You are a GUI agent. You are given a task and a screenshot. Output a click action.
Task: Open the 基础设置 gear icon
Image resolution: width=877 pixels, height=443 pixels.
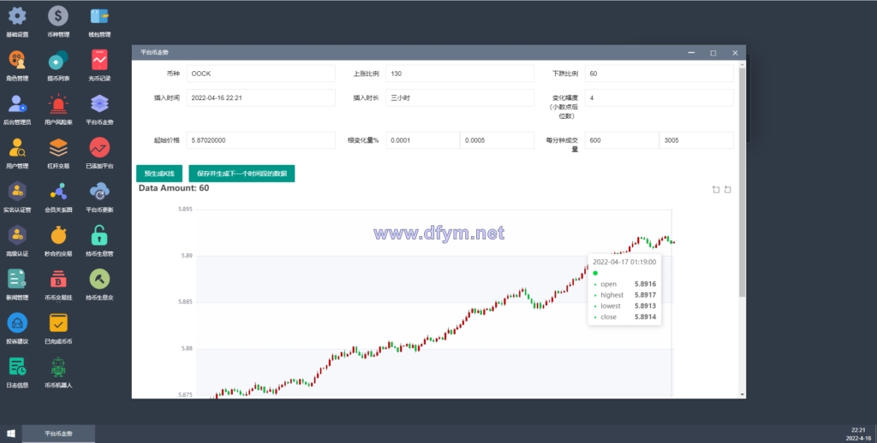point(17,16)
